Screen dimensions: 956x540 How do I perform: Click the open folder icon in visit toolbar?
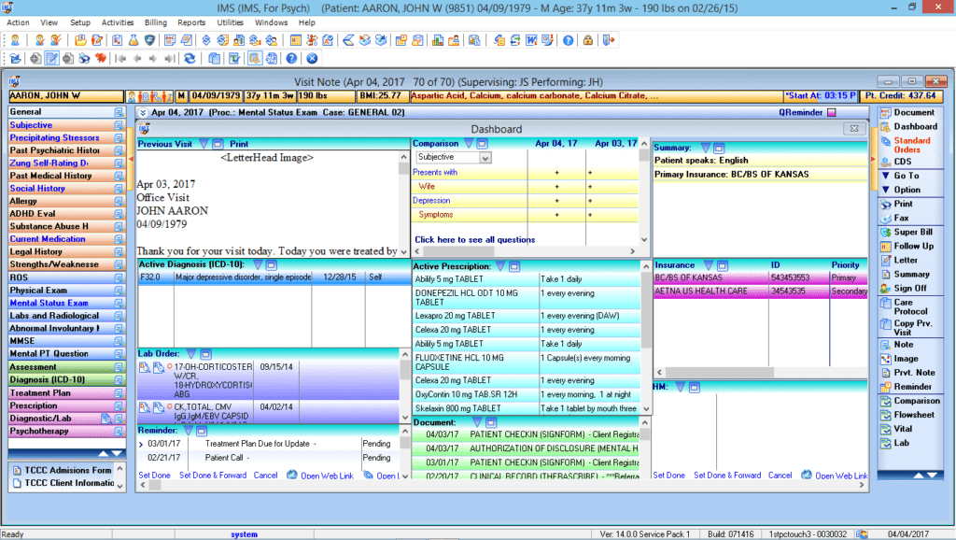pos(15,59)
